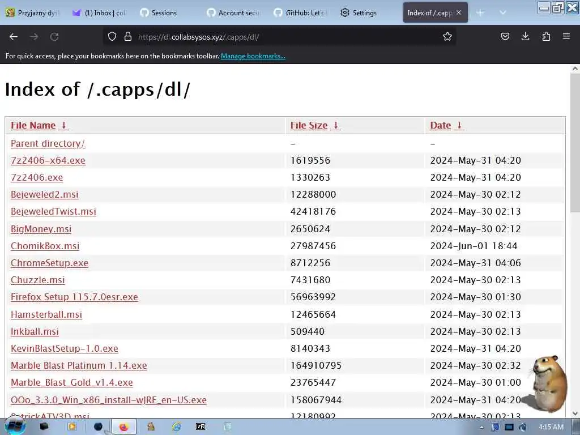Open the Manage bookmarks link
580x435 pixels.
point(253,56)
